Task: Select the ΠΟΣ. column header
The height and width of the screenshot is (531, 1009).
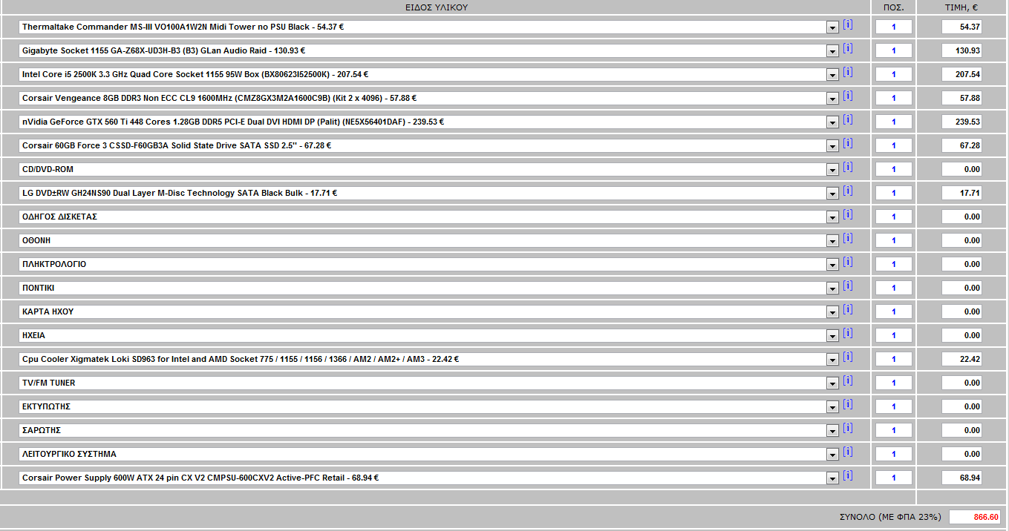Action: [893, 7]
